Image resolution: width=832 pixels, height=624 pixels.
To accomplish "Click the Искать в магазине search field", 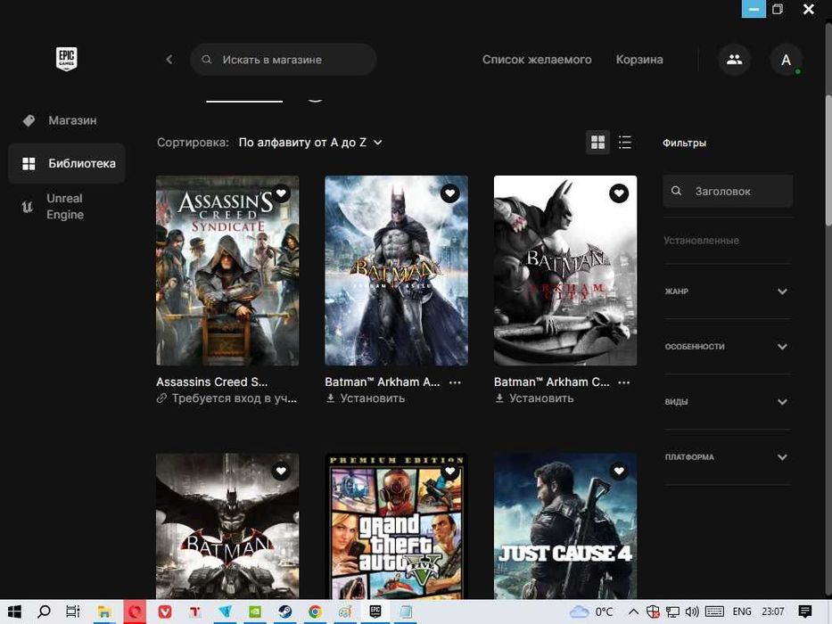I will tap(284, 60).
